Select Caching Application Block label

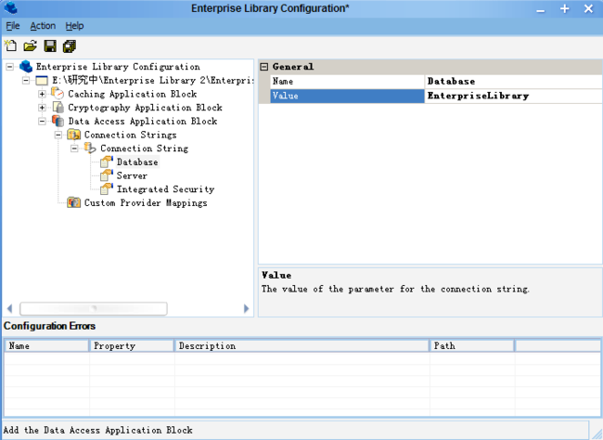pyautogui.click(x=133, y=94)
